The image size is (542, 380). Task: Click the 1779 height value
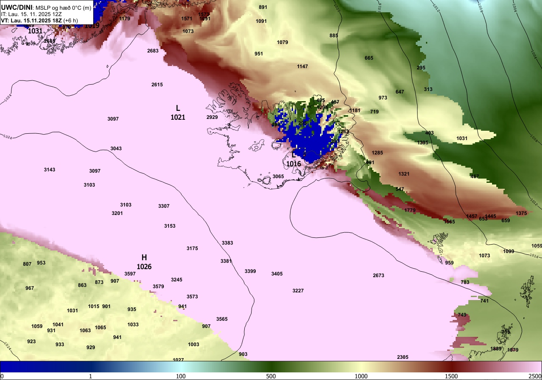tap(410, 210)
